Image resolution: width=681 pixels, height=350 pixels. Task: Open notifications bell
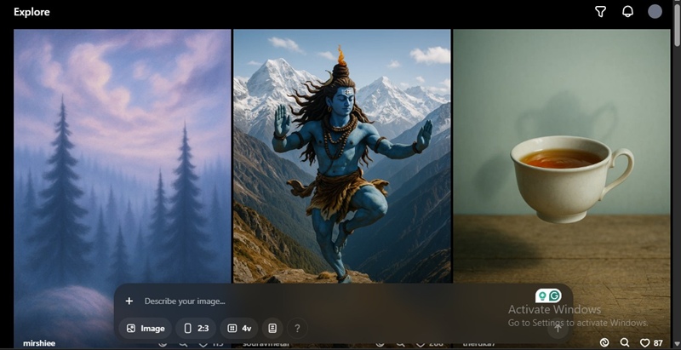(x=627, y=12)
